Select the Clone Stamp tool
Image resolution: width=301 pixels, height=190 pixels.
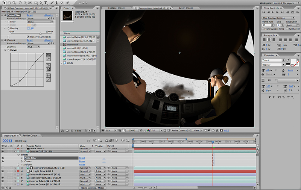click(x=56, y=3)
